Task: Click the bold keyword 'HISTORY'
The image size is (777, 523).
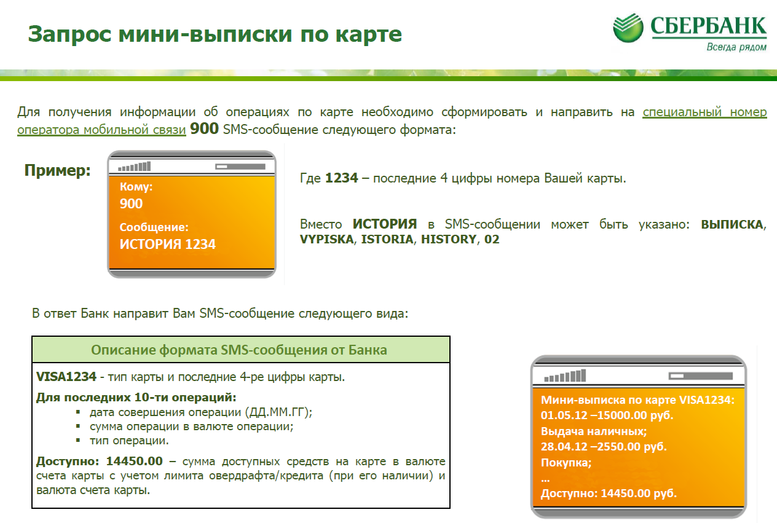Action: [449, 240]
